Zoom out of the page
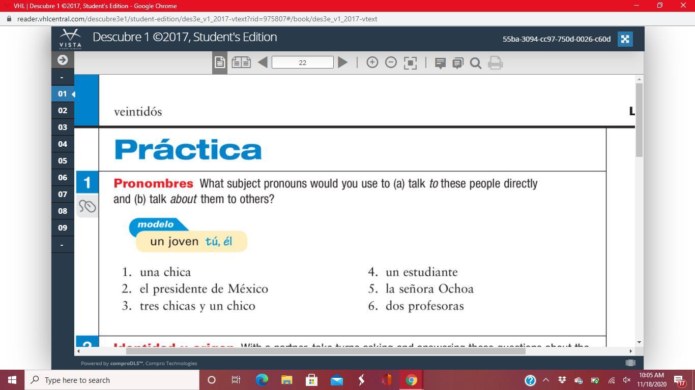Viewport: 695px width, 390px height. tap(391, 62)
